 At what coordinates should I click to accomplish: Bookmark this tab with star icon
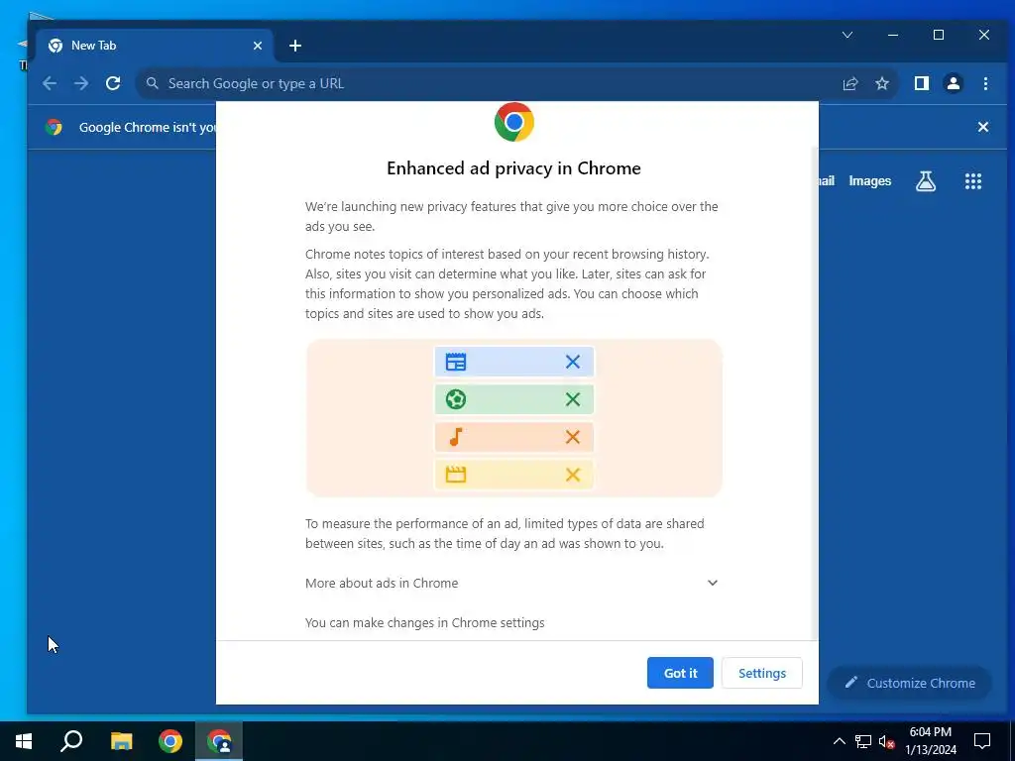click(x=881, y=83)
